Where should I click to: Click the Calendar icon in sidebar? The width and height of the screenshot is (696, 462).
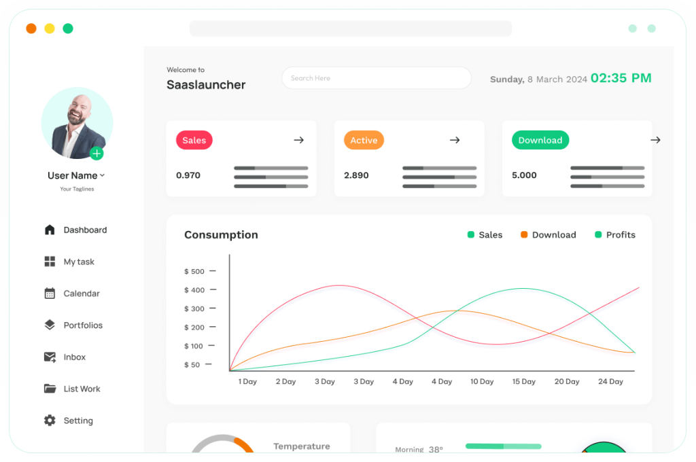click(50, 294)
